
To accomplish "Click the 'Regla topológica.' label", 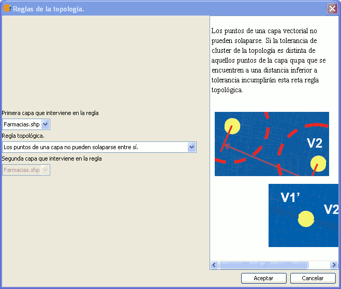I will [x=23, y=136].
